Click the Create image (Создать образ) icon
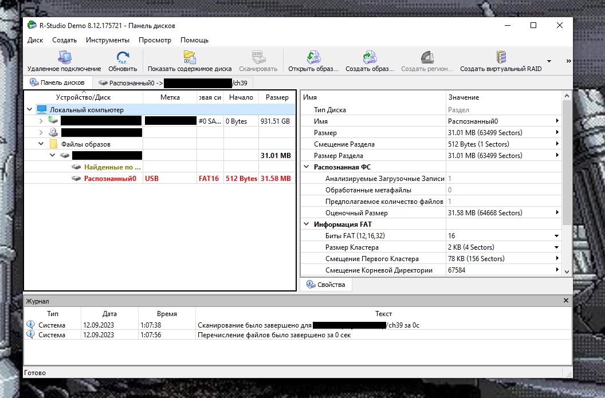The image size is (605, 398). click(370, 57)
